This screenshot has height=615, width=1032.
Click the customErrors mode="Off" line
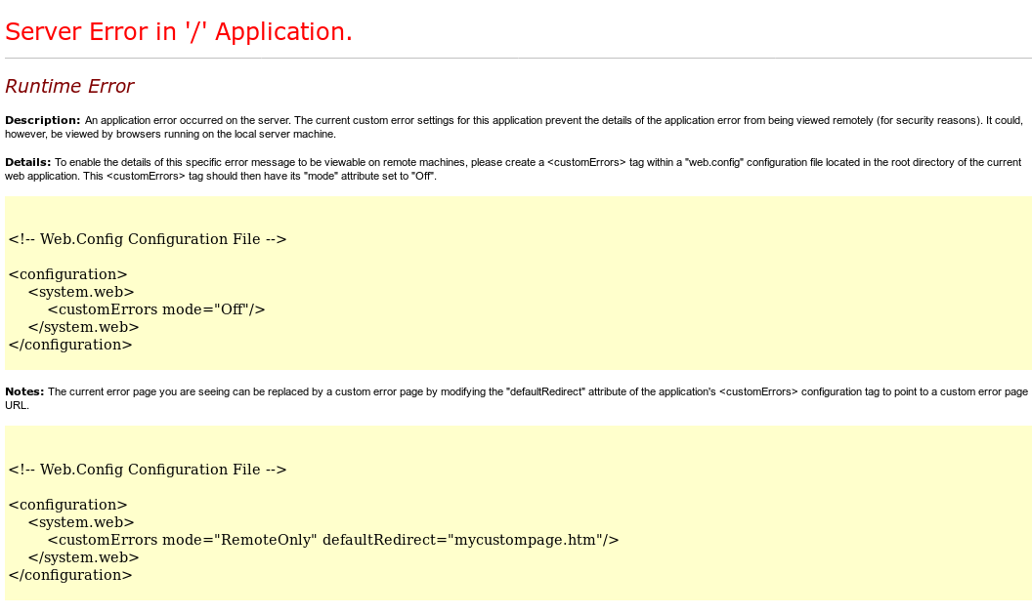click(x=156, y=309)
